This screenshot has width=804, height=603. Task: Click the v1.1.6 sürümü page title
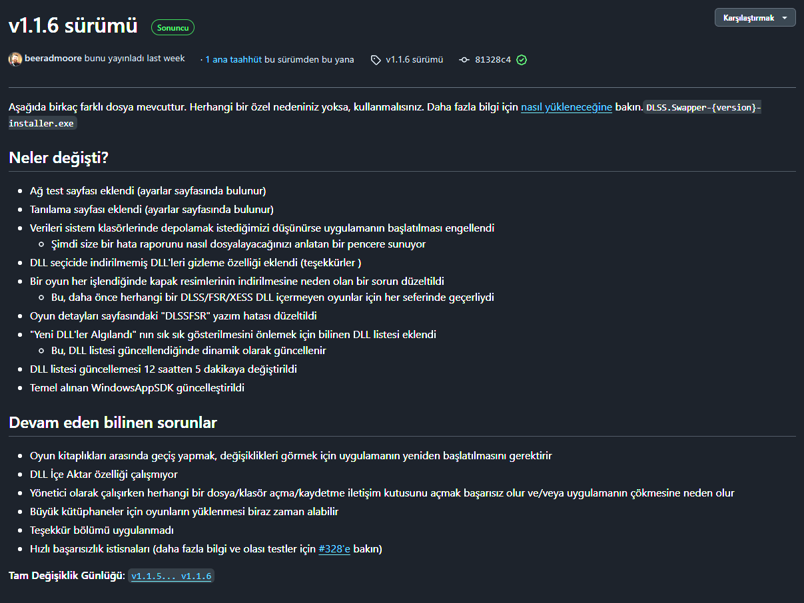coord(73,26)
